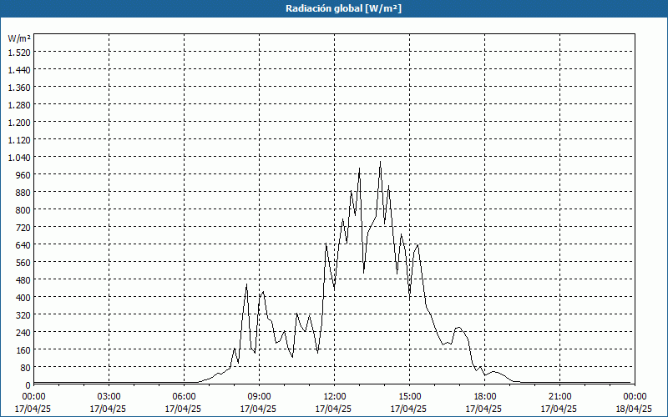
Task: Click the 960 y-axis value label
Action: [24, 175]
